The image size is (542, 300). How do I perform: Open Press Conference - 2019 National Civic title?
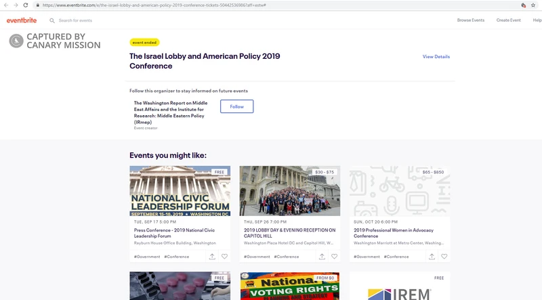pyautogui.click(x=174, y=233)
